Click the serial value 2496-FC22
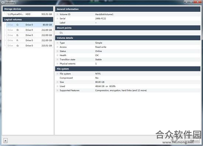Screen dimensions: 203x146 (101, 18)
